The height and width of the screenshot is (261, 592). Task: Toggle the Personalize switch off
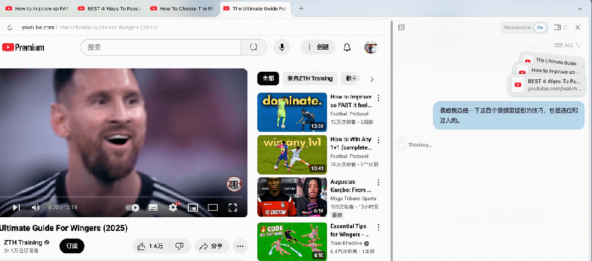[540, 27]
